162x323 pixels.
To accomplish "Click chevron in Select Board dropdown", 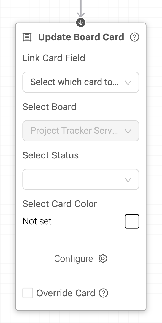I will coord(128,131).
